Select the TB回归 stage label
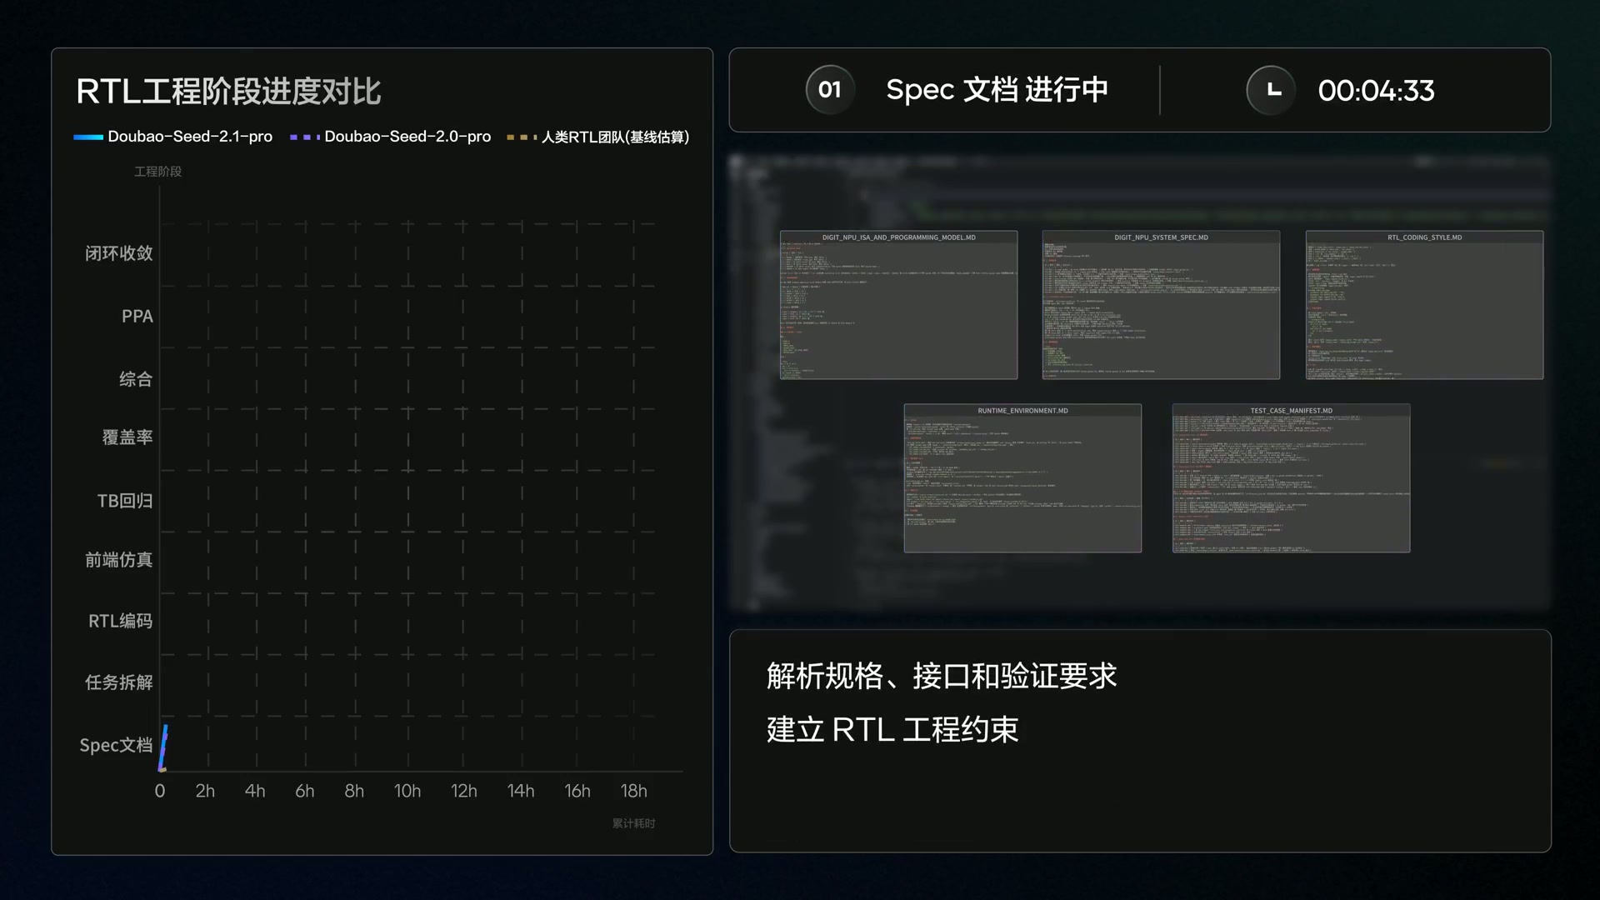Viewport: 1600px width, 900px height. (125, 501)
